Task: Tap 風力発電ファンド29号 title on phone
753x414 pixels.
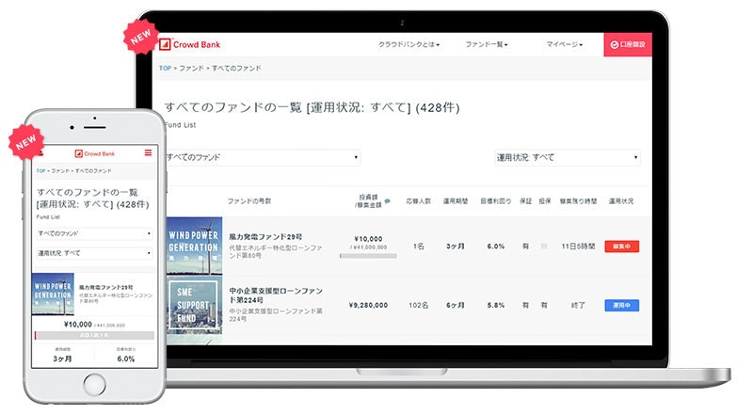Action: coord(106,287)
